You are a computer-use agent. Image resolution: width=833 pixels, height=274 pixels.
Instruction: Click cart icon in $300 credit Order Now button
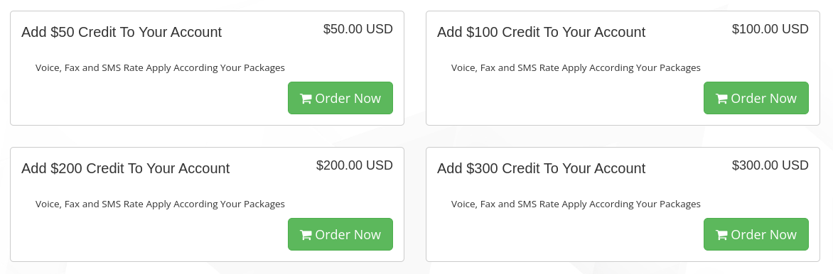[x=721, y=235]
